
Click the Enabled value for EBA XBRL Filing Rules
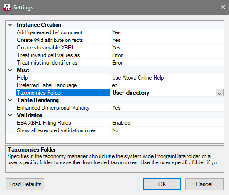121,123
